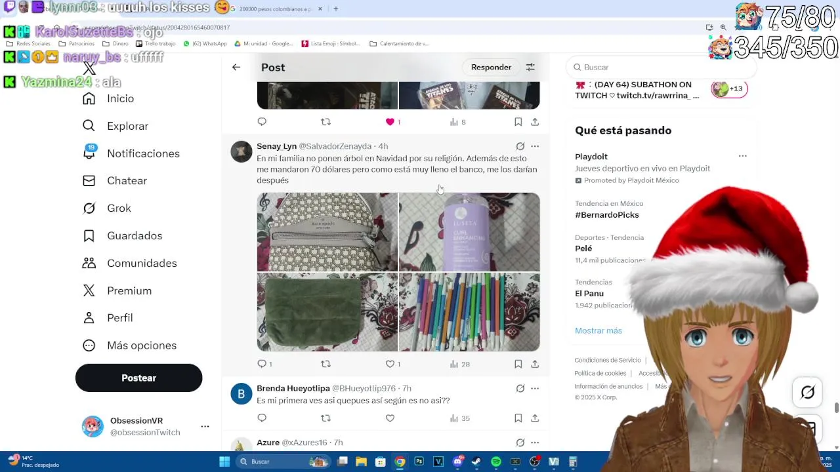Share Brenda Hueyotlipa's post
Screen dimensions: 840x472
535,418
